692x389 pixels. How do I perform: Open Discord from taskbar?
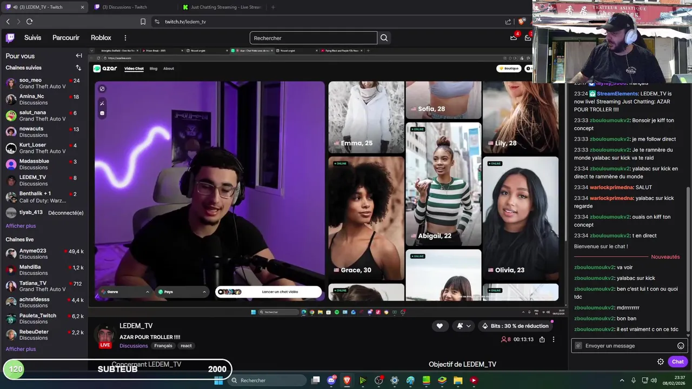331,380
